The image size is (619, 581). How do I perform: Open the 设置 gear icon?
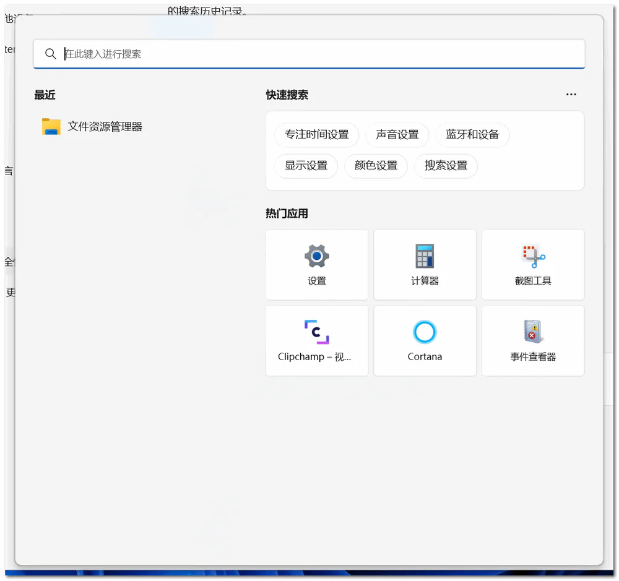point(316,256)
